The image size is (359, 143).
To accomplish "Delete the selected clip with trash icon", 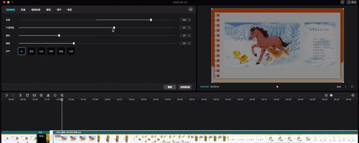I will [x=27, y=95].
